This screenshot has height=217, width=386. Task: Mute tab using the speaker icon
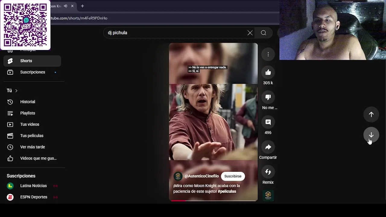coord(65,6)
